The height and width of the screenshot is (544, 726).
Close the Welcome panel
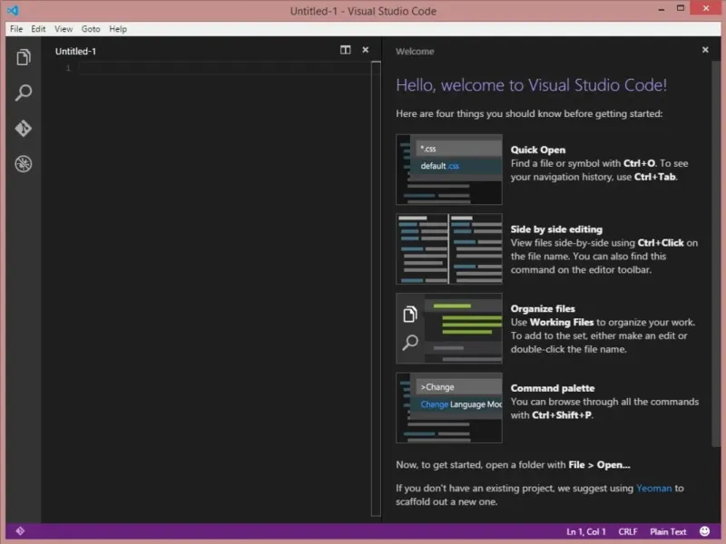click(x=705, y=50)
